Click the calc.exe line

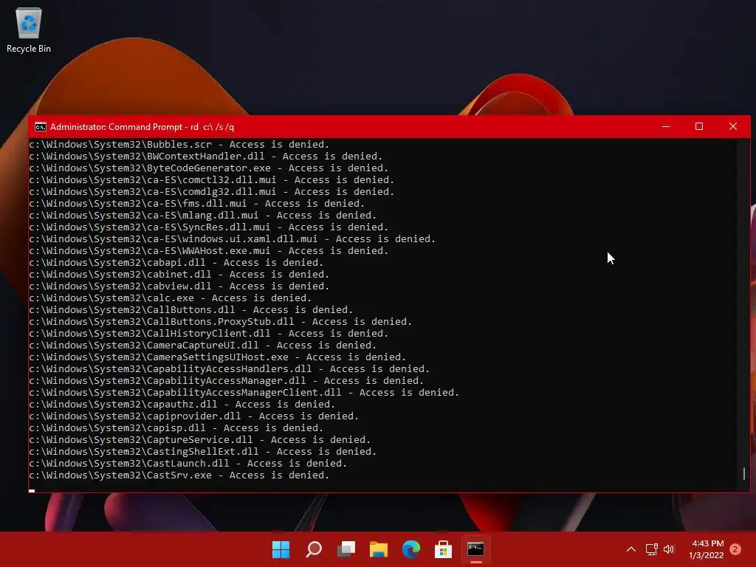tap(171, 298)
